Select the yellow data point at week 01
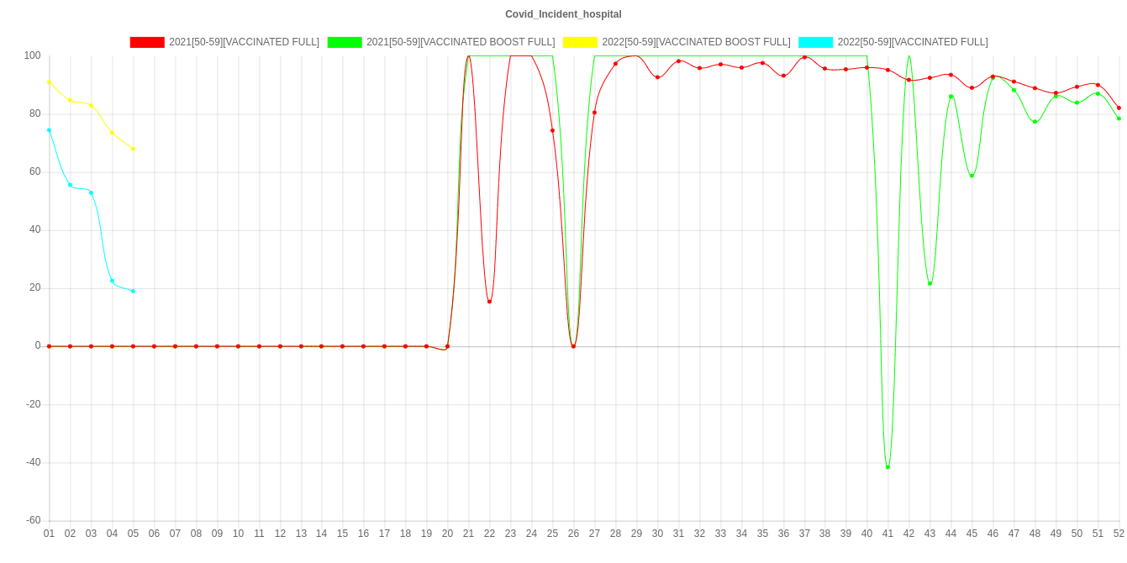This screenshot has height=563, width=1127. pyautogui.click(x=49, y=82)
